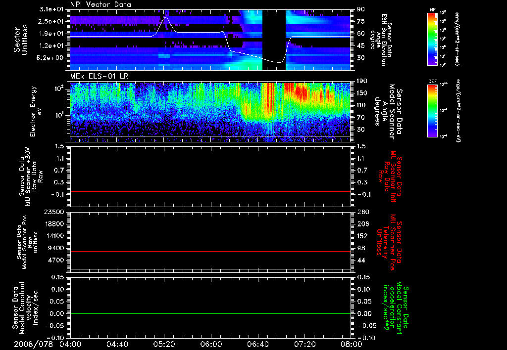
Task: Click the date label '2008/078'
Action: 33,344
